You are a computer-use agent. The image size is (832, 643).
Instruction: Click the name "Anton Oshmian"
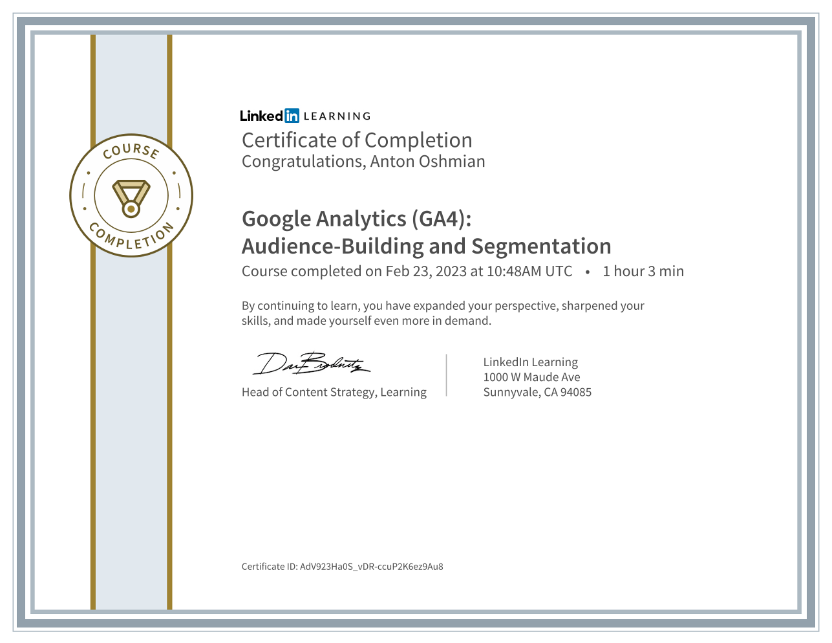point(427,162)
